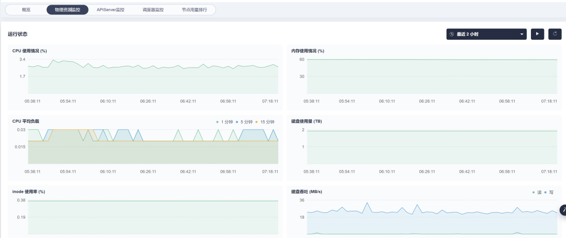566x238 pixels.
Task: Click the CPU usage line chart area
Action: [x=153, y=76]
